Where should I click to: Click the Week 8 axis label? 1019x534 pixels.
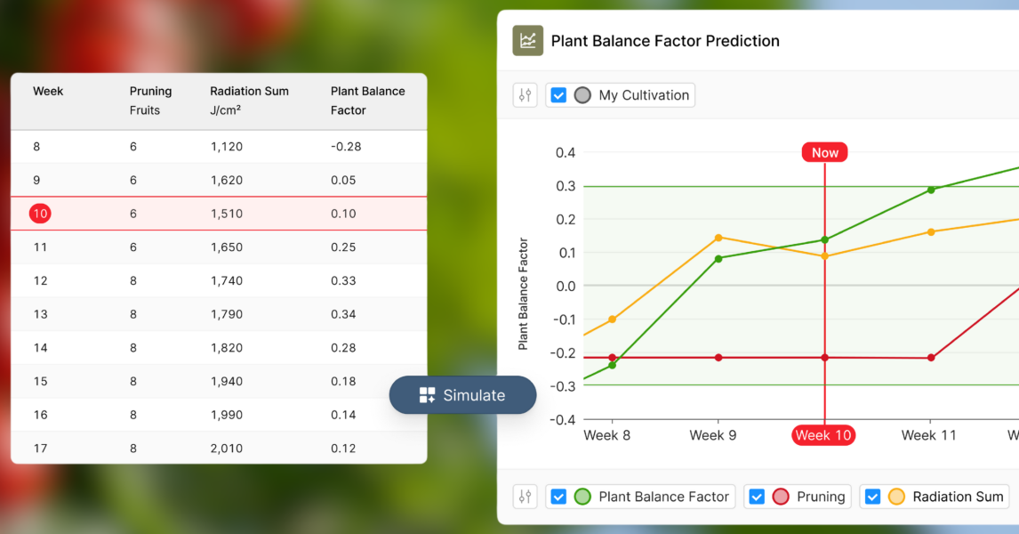tap(607, 435)
